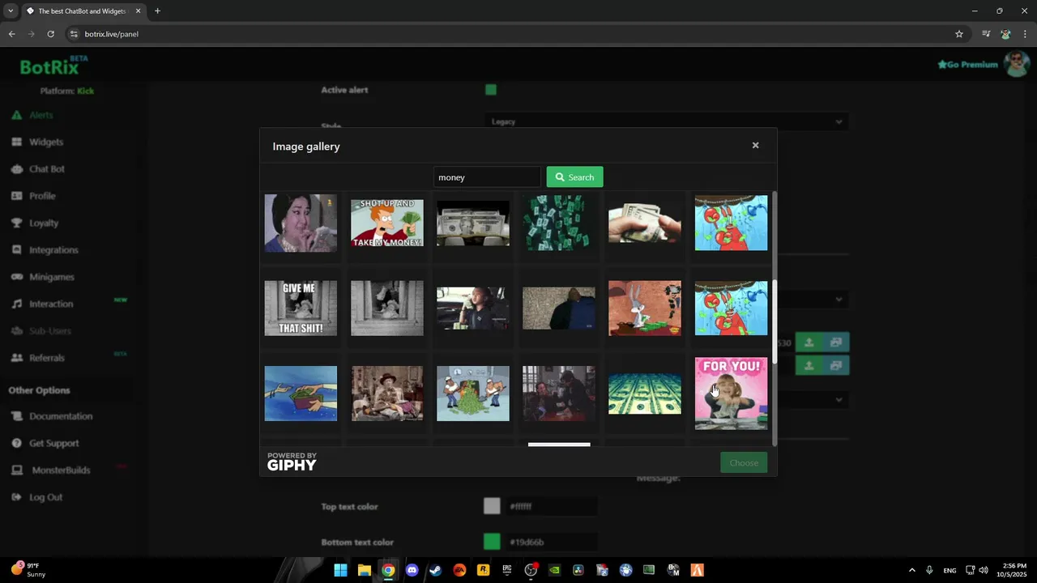Viewport: 1037px width, 583px height.
Task: Click the Bottom text color swatch
Action: pyautogui.click(x=492, y=542)
